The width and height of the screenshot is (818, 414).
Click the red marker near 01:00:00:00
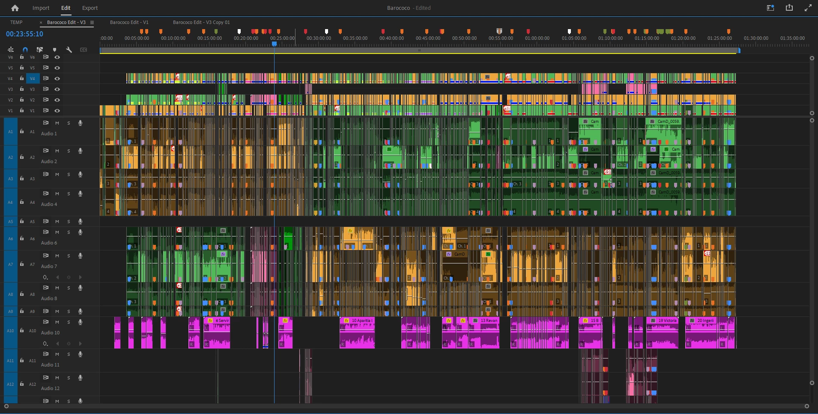coord(528,31)
